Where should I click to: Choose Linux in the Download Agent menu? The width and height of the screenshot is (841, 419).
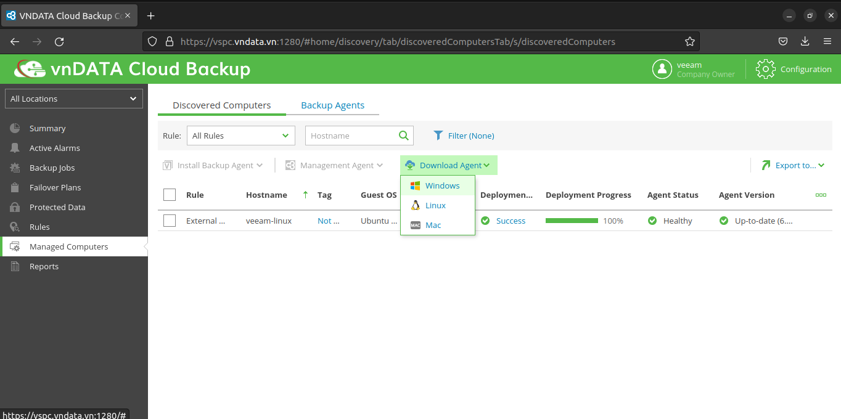point(435,205)
